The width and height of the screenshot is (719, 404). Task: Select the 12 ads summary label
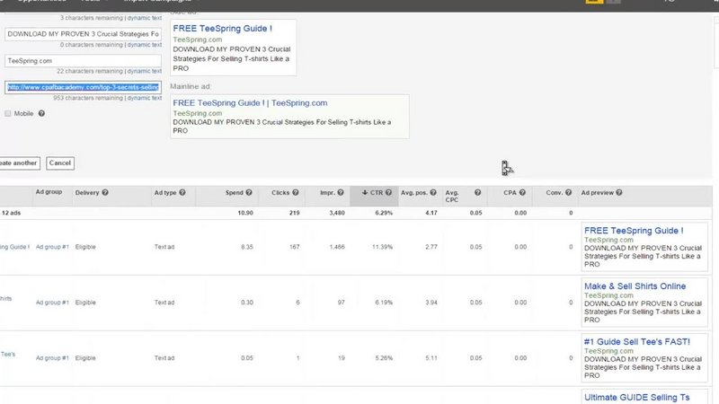click(11, 213)
